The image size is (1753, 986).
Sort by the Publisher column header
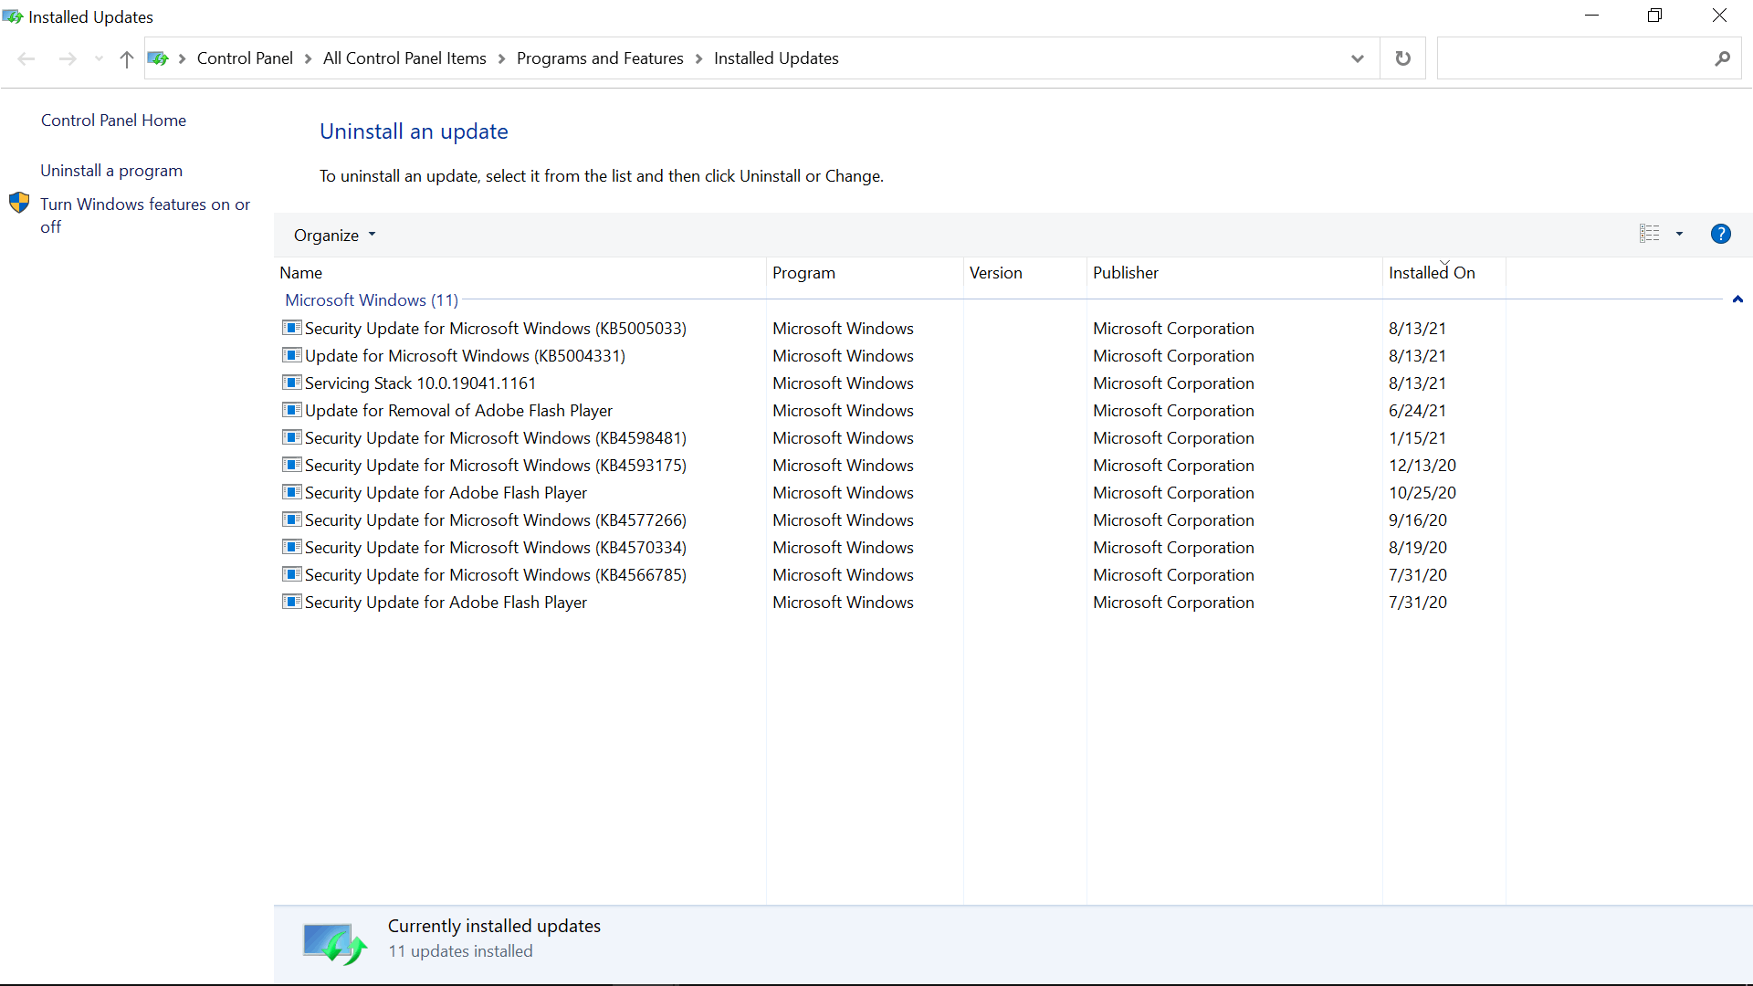[1234, 272]
